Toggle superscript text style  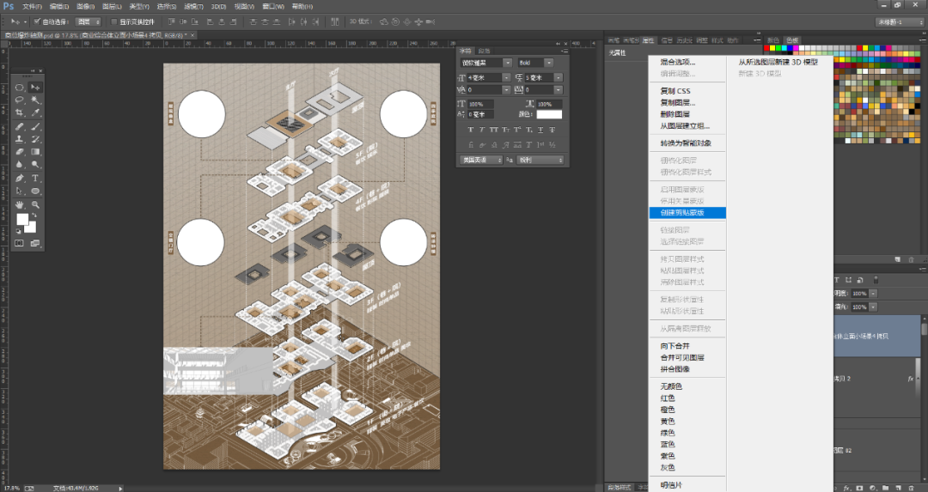tap(517, 130)
